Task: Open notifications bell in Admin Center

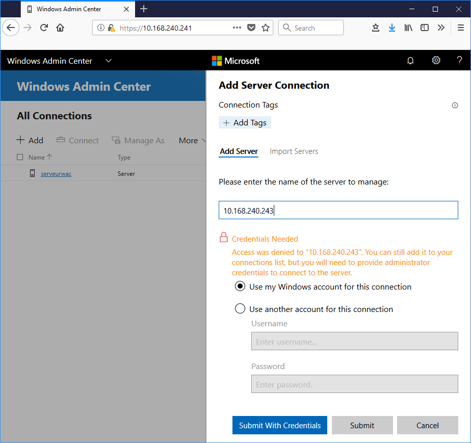Action: pos(410,61)
